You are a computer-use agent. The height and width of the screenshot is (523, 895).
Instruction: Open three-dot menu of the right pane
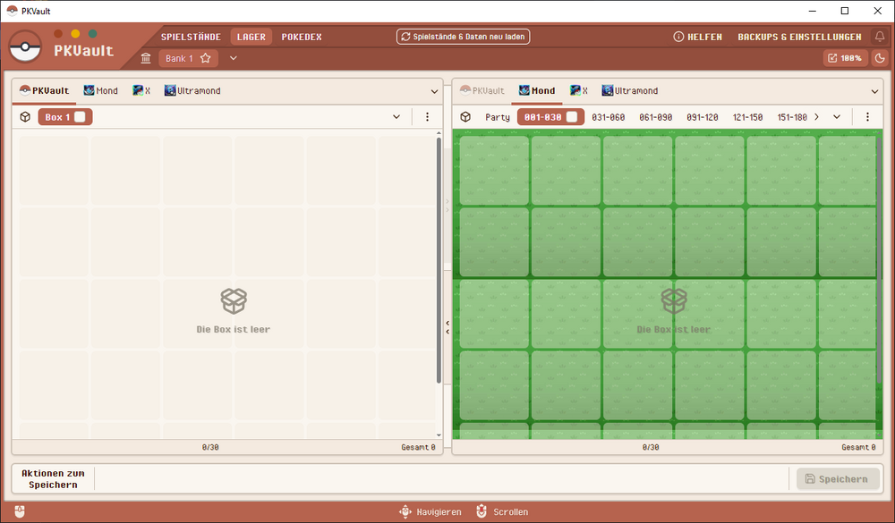pos(867,117)
